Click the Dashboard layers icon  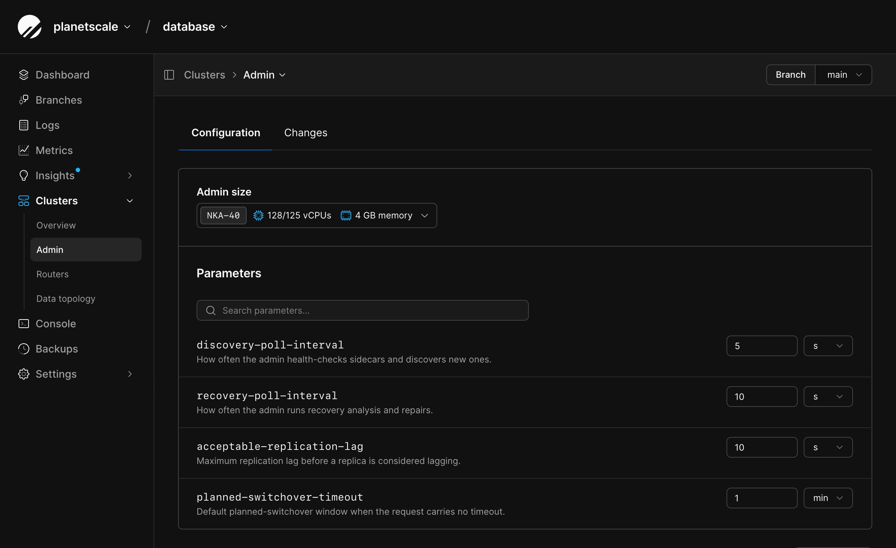[24, 75]
